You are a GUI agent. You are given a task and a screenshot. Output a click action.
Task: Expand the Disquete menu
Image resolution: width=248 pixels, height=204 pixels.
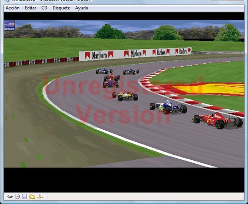tap(61, 8)
